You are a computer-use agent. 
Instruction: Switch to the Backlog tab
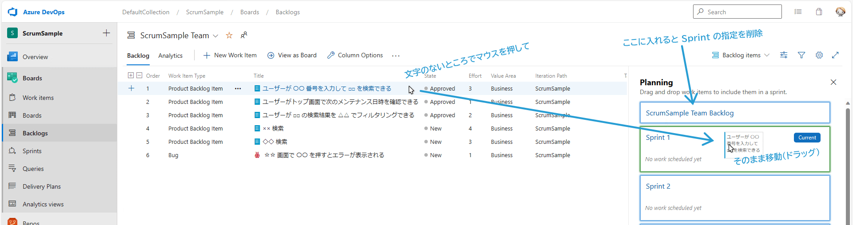138,55
